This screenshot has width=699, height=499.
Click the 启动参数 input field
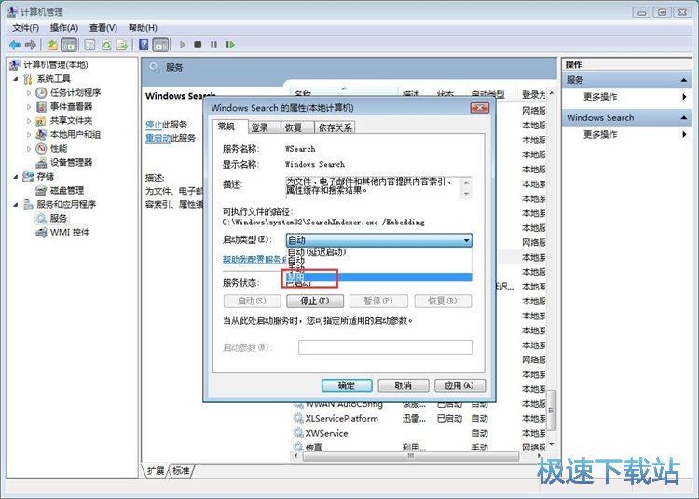[385, 347]
